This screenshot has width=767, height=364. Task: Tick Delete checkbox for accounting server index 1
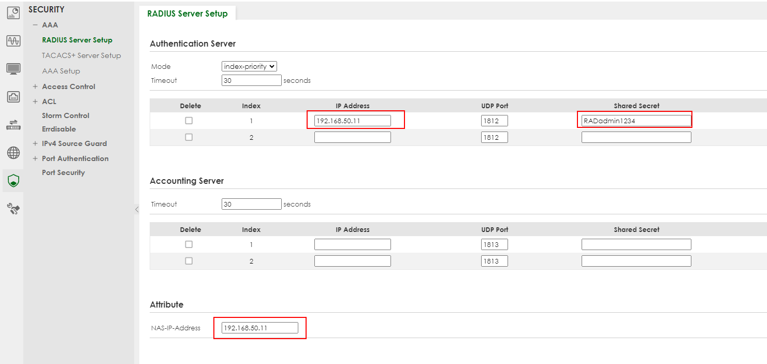(x=189, y=244)
